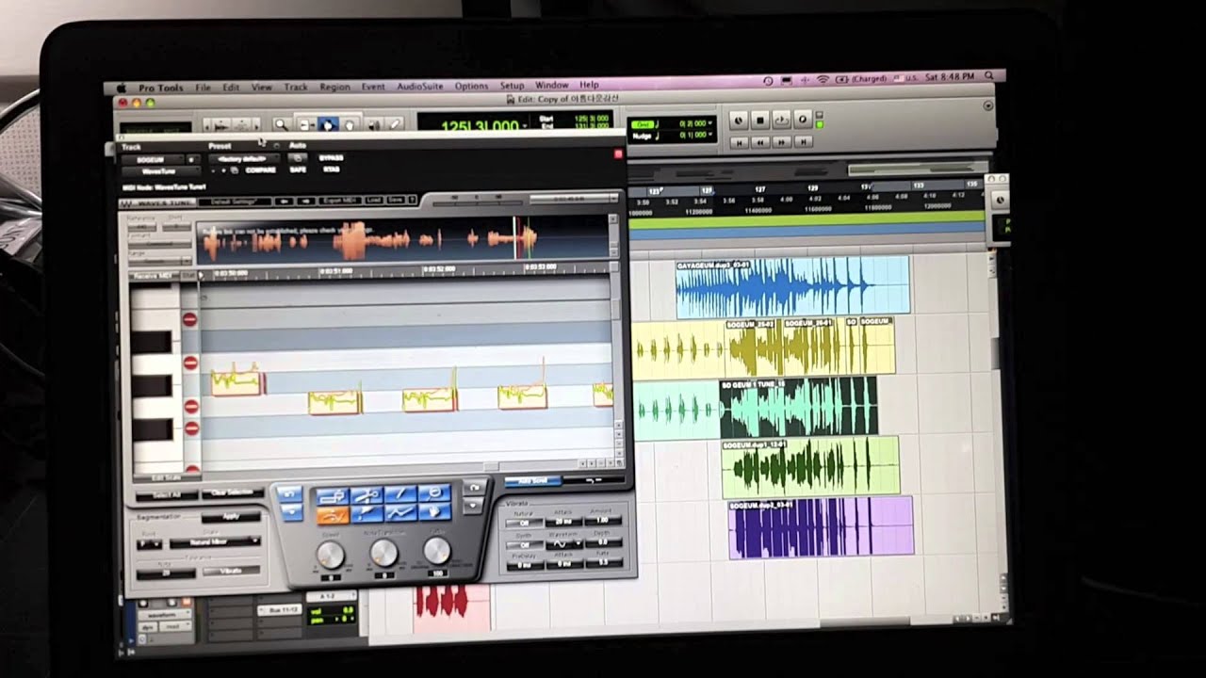This screenshot has width=1206, height=678.
Task: Click the Rewind transport button
Action: 760,143
